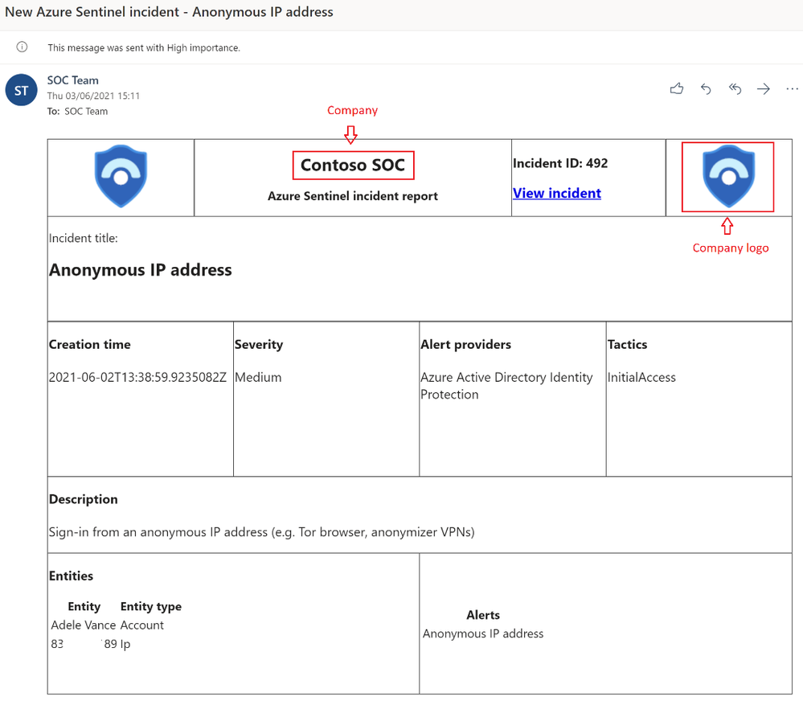Click Azure Active Directory Identity Protection text
This screenshot has height=705, width=803.
(x=506, y=386)
